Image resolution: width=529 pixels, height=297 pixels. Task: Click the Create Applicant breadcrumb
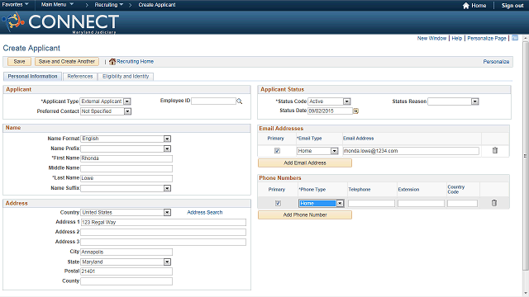tap(157, 5)
